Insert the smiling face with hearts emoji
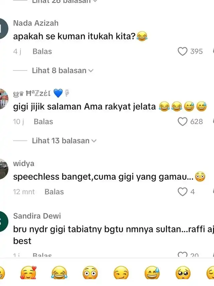 (x=28, y=273)
